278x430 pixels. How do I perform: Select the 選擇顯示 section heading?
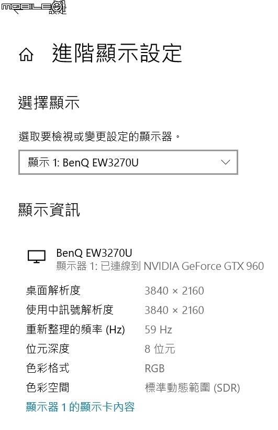coord(49,103)
